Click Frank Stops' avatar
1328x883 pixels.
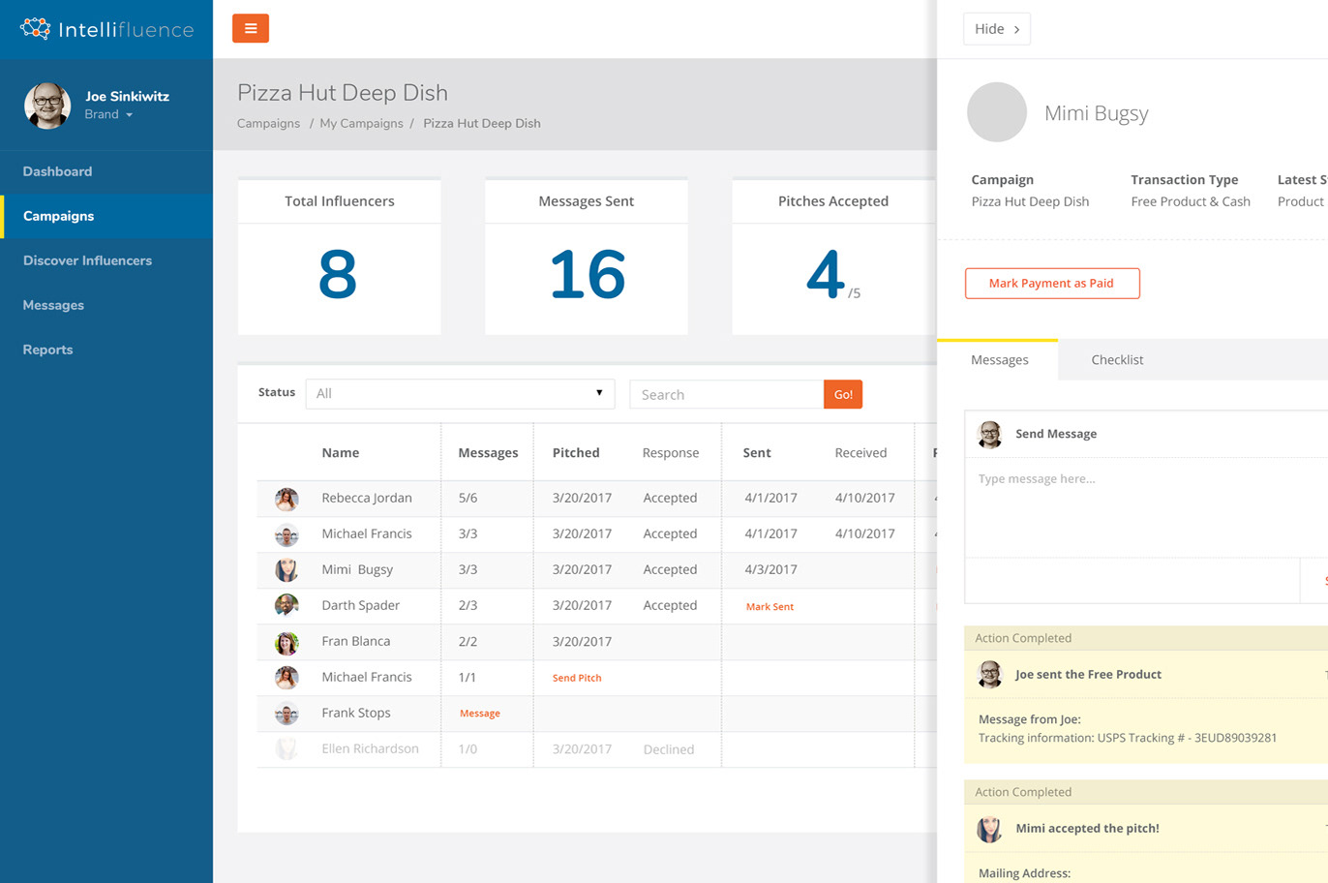[x=287, y=714]
